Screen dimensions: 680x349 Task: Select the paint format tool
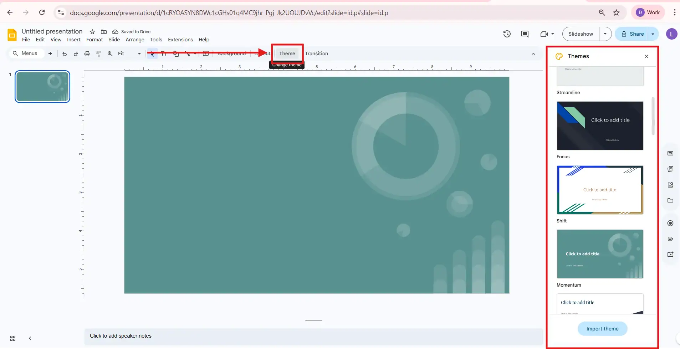click(x=98, y=53)
